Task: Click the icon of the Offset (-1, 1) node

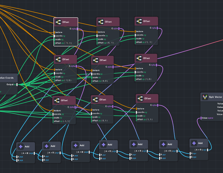Action: [57, 100]
